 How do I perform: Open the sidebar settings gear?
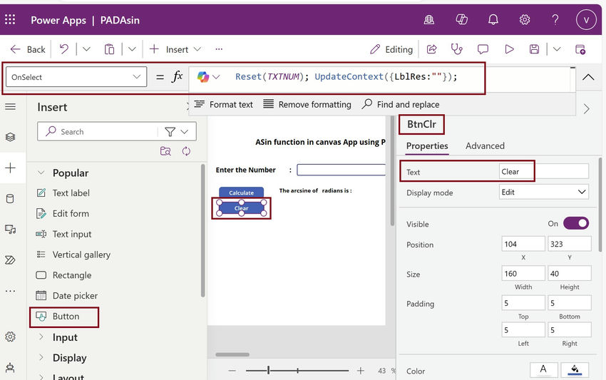[11, 337]
